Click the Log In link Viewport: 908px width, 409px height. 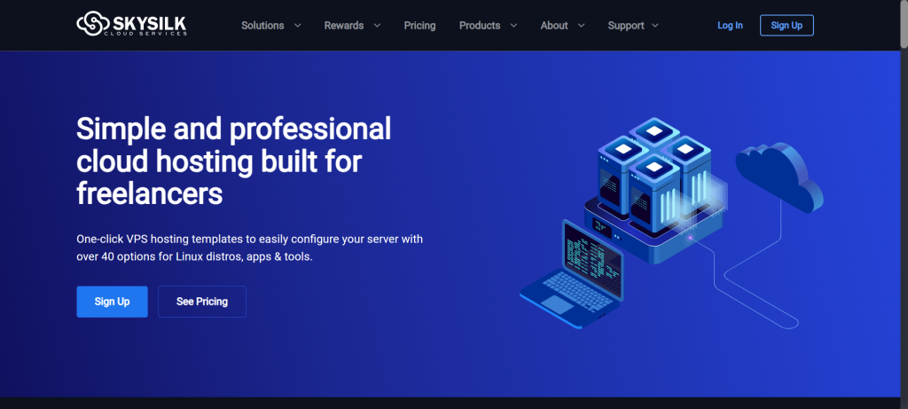pyautogui.click(x=730, y=26)
